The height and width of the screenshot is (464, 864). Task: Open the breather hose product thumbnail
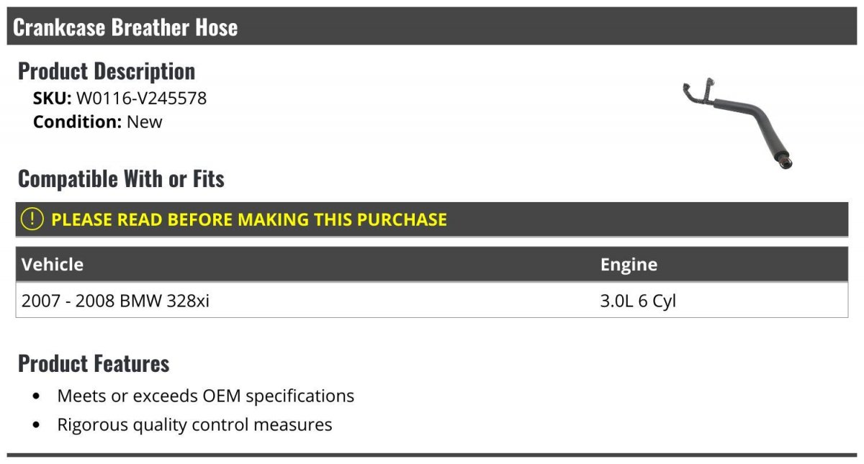click(x=737, y=123)
